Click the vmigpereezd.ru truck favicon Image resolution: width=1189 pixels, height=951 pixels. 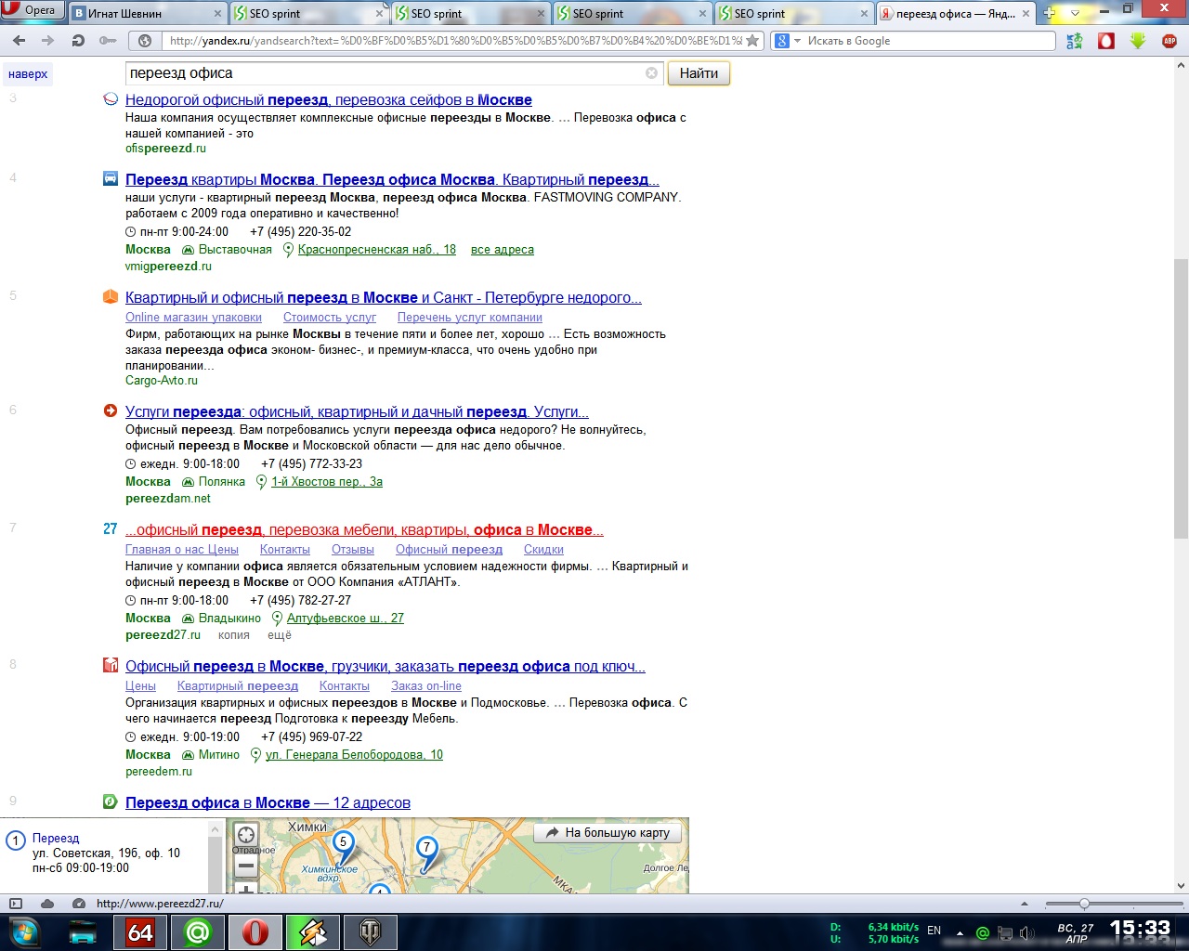click(x=111, y=178)
